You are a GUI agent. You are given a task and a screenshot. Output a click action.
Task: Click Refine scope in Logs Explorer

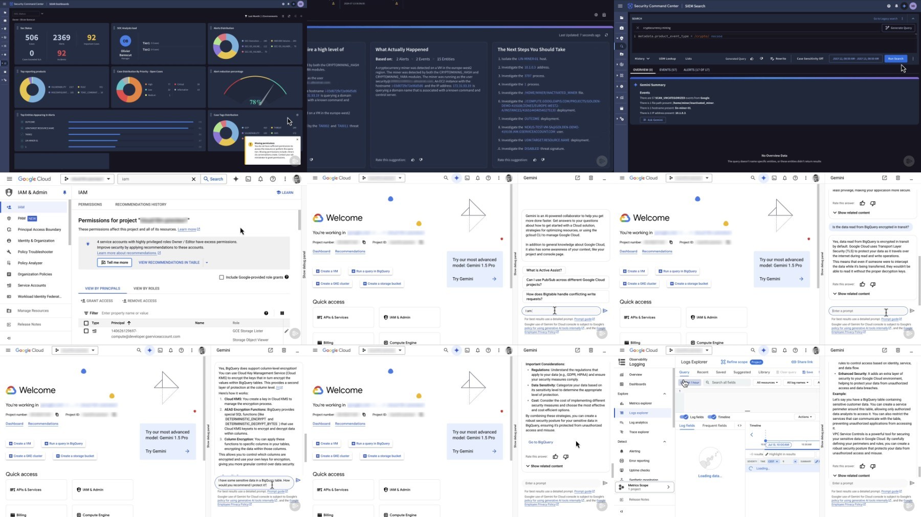[x=734, y=362]
